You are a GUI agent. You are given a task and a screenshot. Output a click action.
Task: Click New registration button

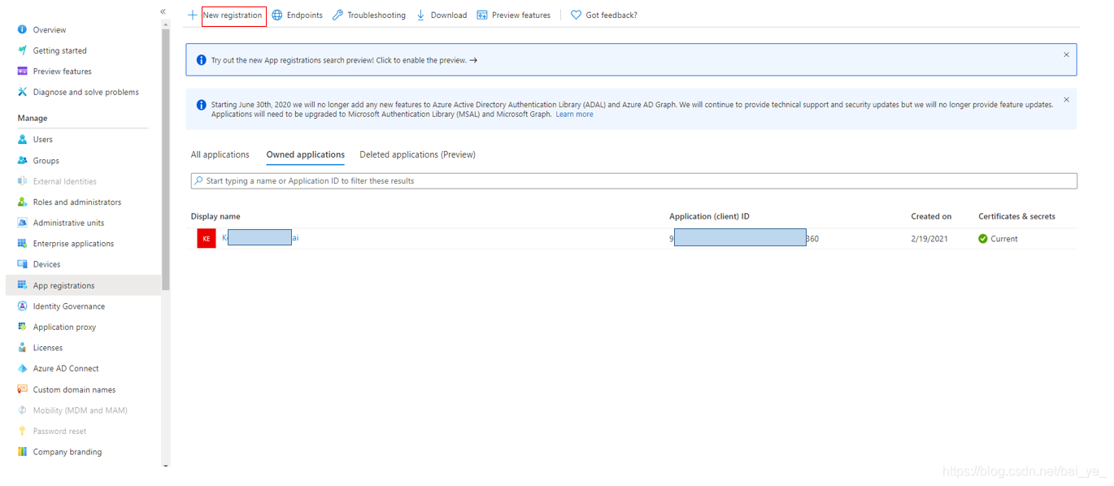pyautogui.click(x=233, y=15)
